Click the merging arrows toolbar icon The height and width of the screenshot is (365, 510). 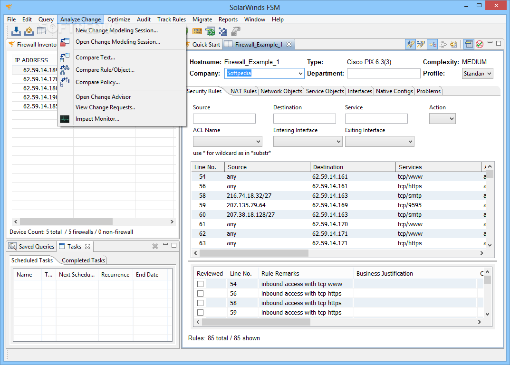coord(443,44)
